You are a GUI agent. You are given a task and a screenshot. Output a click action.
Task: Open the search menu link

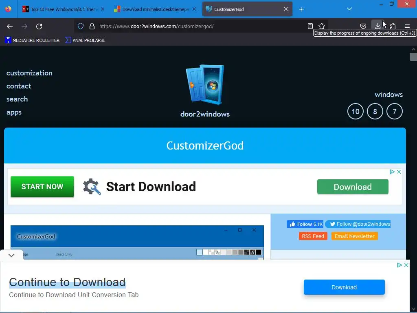coord(17,99)
